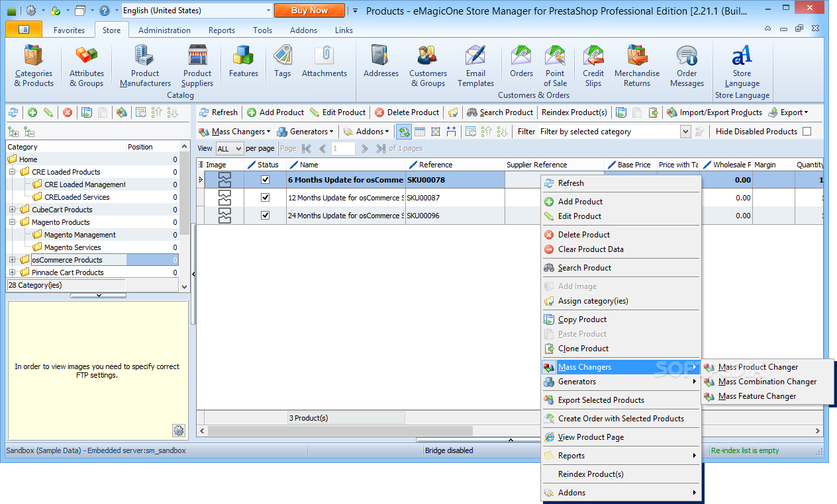Select Mass Combination Changer submenu item

(767, 382)
